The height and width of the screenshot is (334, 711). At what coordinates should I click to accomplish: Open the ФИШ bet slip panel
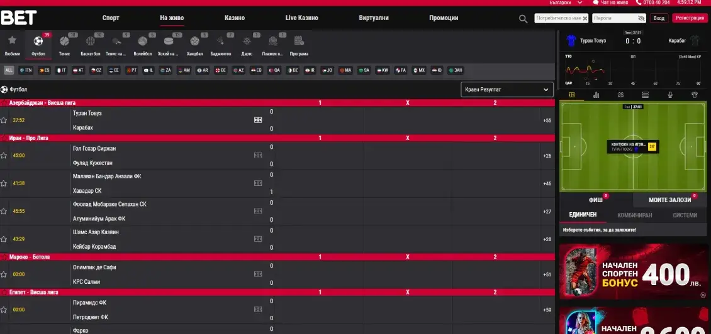coord(595,200)
